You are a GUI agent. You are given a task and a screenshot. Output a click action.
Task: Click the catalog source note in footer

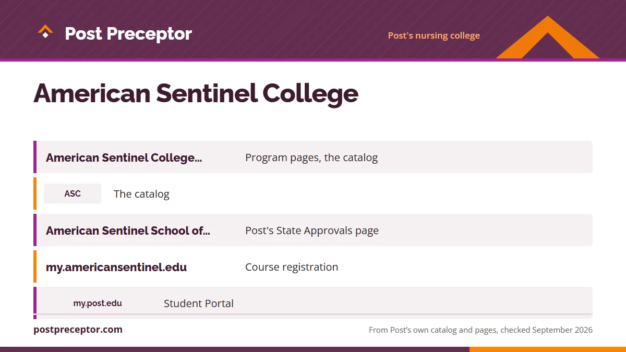coord(480,330)
